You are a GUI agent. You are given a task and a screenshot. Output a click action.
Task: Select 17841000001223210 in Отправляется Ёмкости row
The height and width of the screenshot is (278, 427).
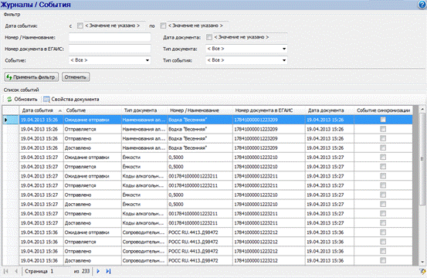click(x=269, y=167)
